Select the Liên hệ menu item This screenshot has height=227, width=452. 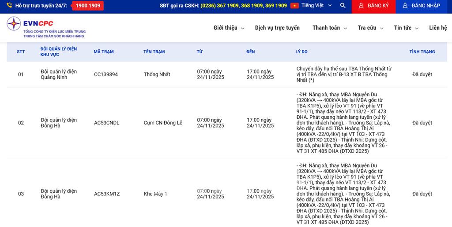437,28
